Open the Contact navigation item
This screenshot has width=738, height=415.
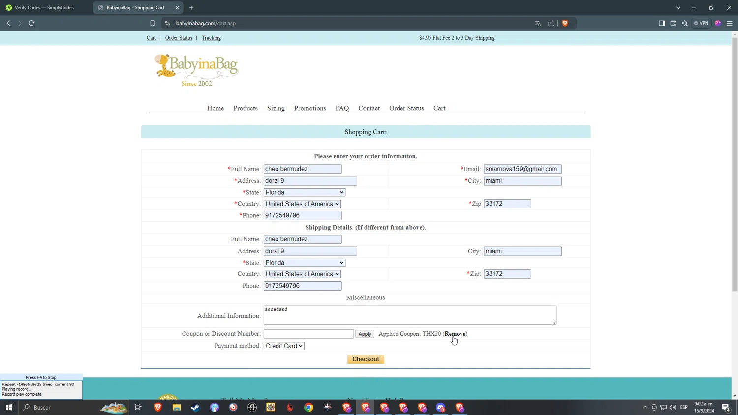pyautogui.click(x=369, y=108)
